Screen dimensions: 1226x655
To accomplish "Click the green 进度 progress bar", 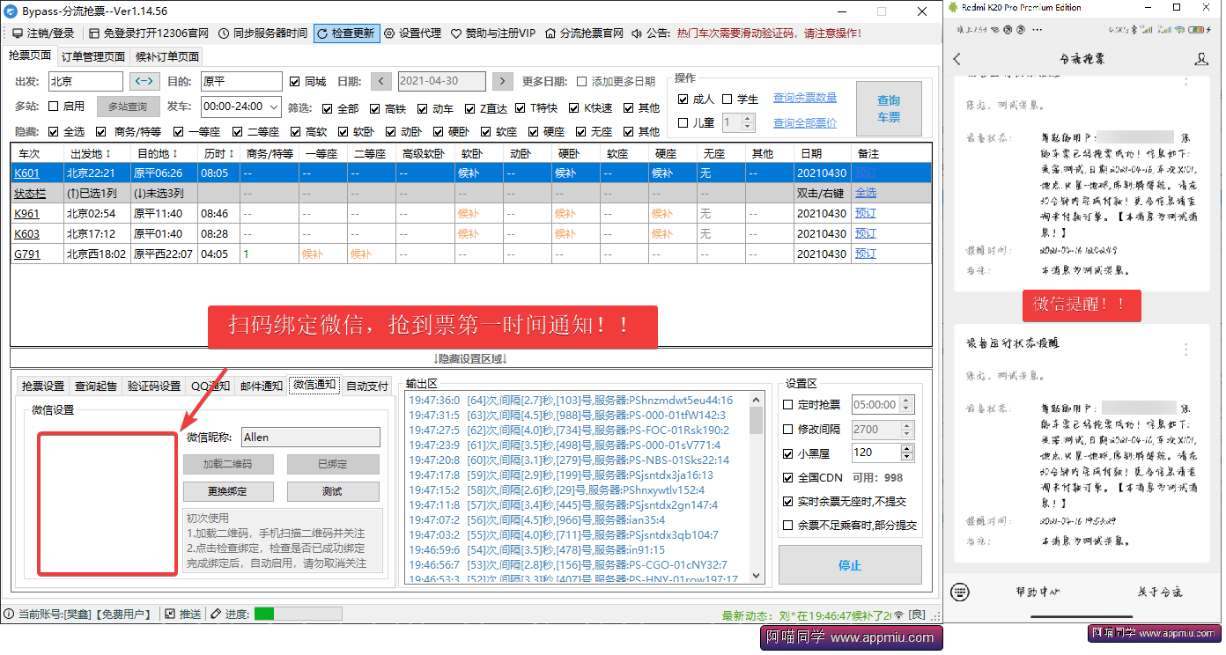I will (x=298, y=614).
